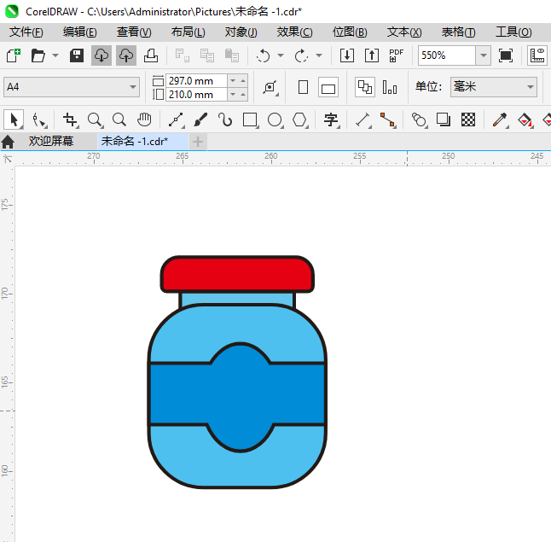Select the Crop tool
Image resolution: width=551 pixels, height=542 pixels.
pos(70,119)
